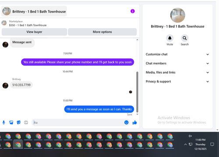Open the emoji picker in message box
The height and width of the screenshot is (157, 219).
point(127,123)
